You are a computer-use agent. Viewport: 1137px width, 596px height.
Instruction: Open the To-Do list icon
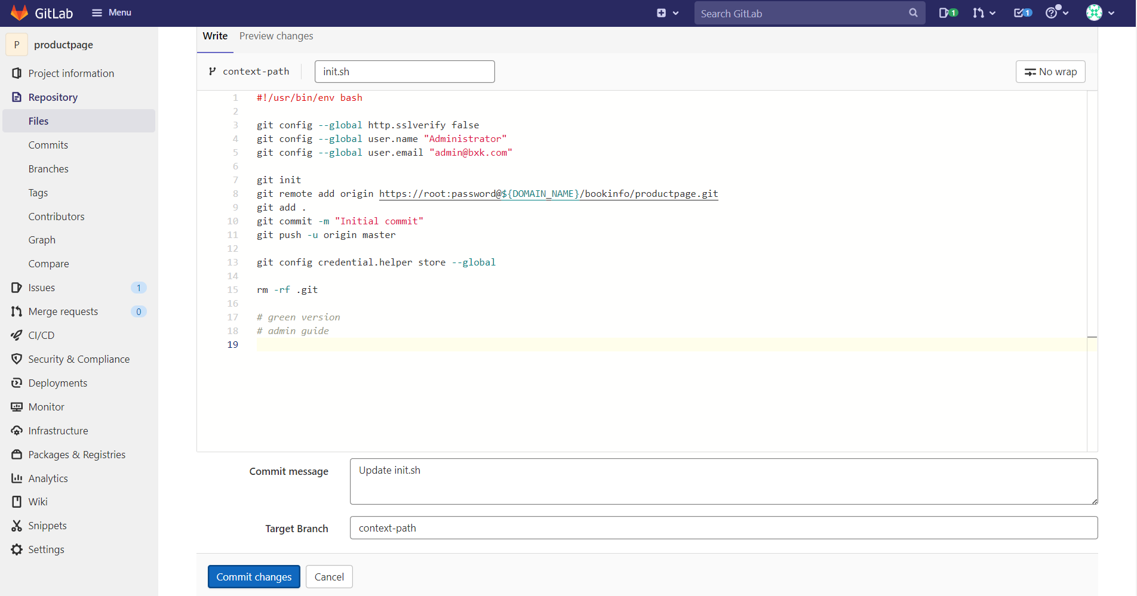[1023, 13]
